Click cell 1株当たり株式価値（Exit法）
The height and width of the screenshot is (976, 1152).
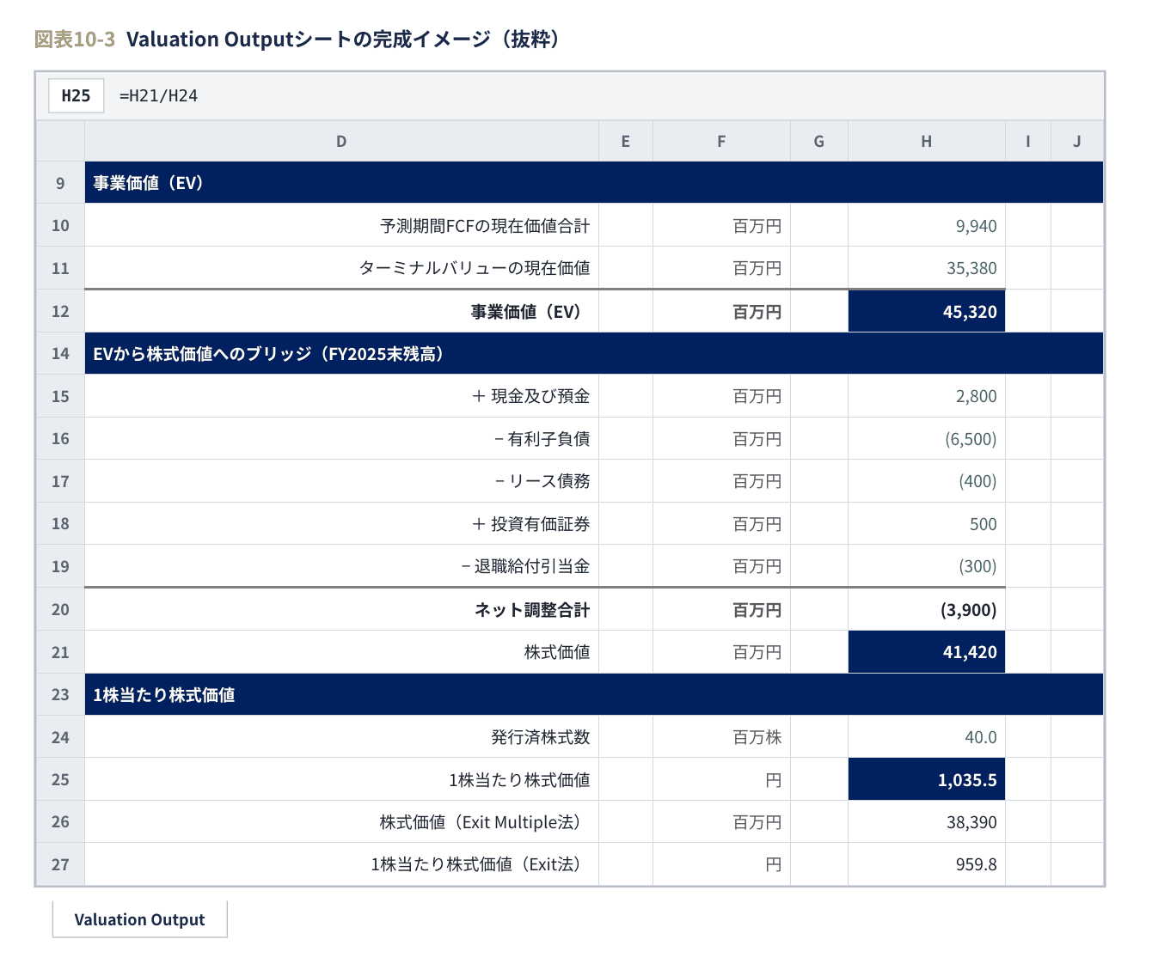341,864
